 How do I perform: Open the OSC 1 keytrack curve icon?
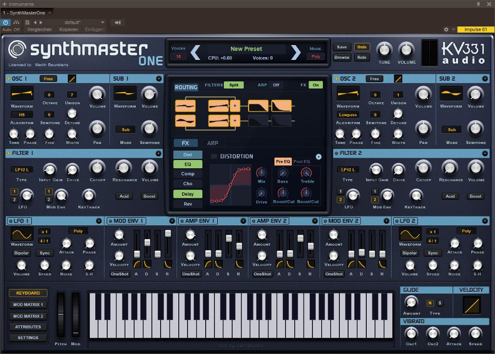coord(72,79)
